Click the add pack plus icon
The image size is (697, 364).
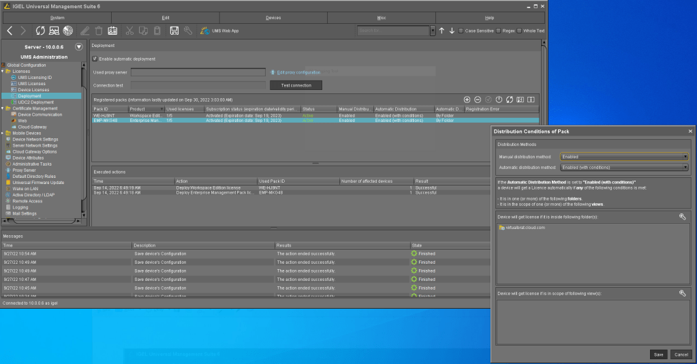coord(467,100)
